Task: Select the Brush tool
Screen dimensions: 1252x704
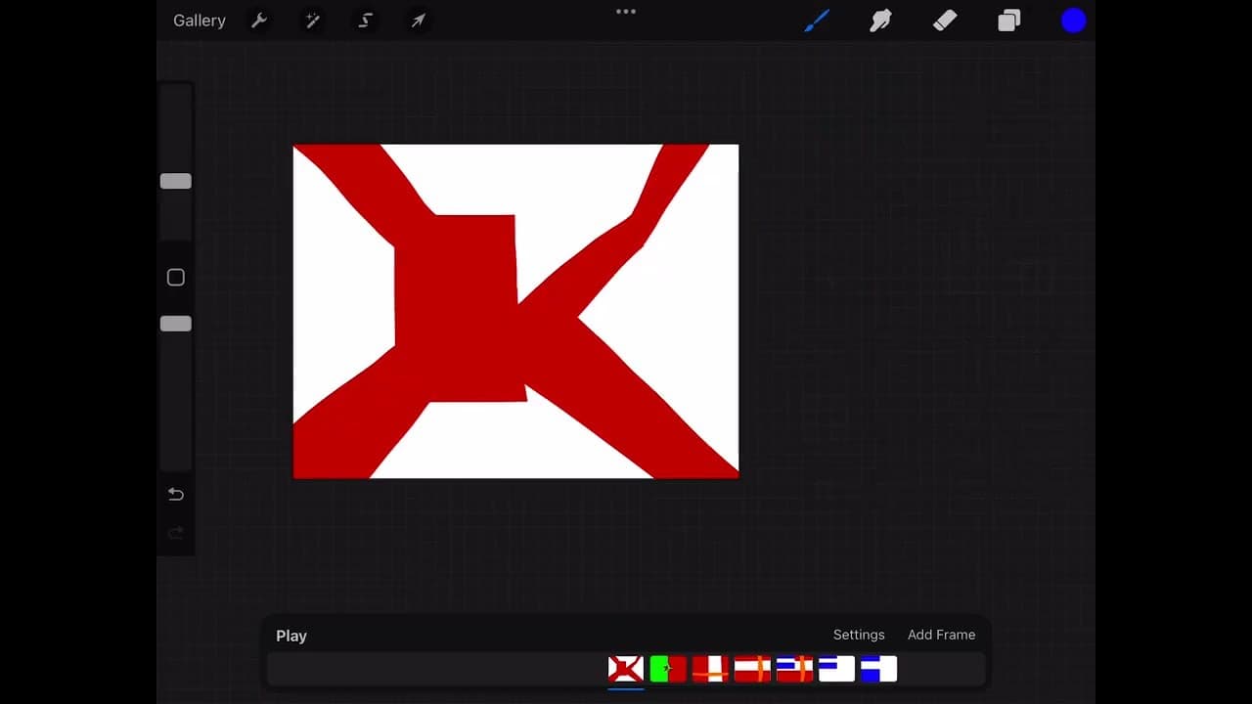Action: click(x=817, y=21)
